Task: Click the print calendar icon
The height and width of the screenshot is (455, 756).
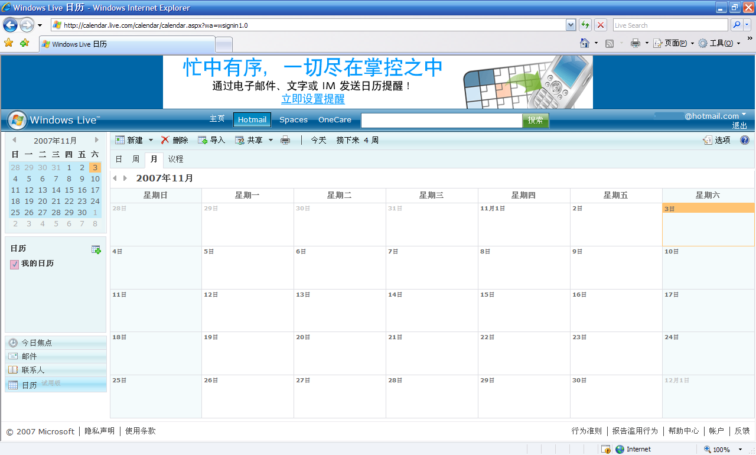Action: tap(285, 140)
